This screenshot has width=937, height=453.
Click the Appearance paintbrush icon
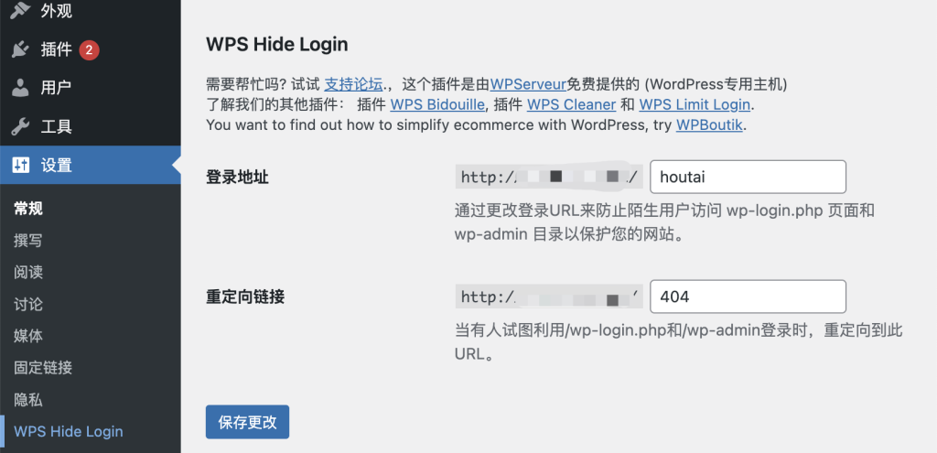tap(20, 11)
